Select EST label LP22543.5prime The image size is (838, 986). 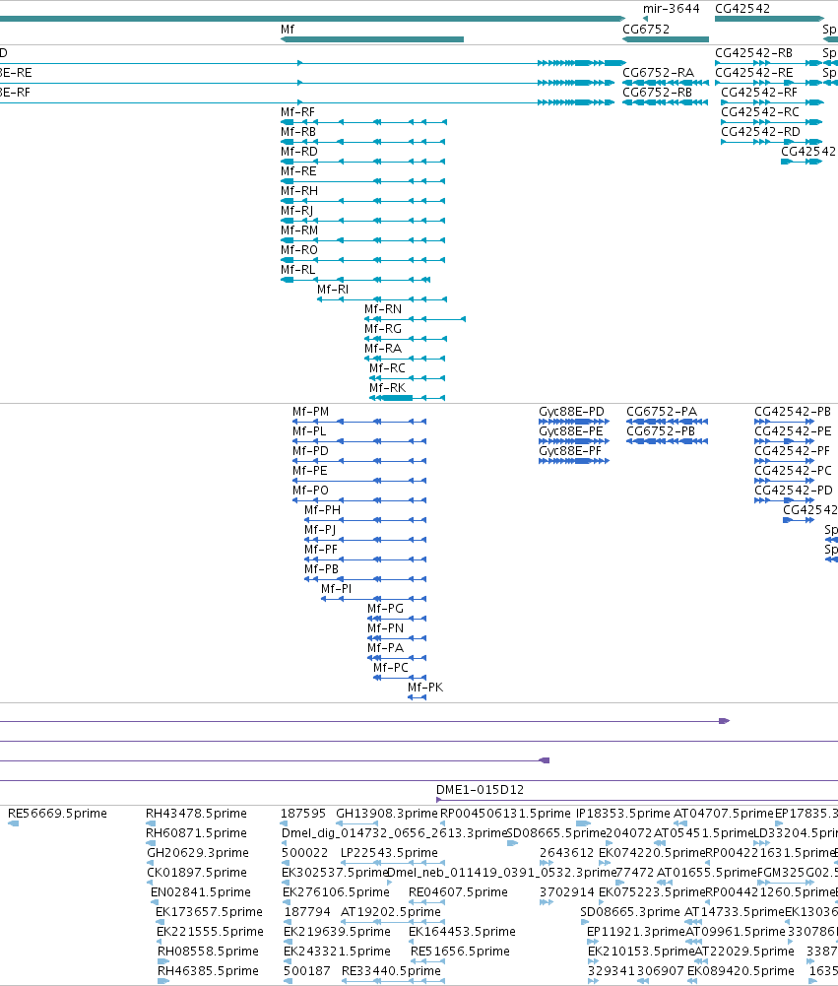pos(389,853)
